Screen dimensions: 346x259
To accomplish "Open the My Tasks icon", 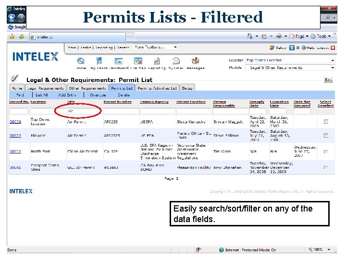I will (x=99, y=60).
